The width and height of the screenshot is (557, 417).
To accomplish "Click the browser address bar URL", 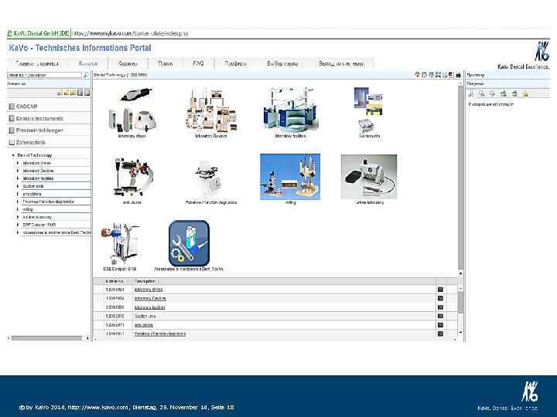I will [131, 34].
